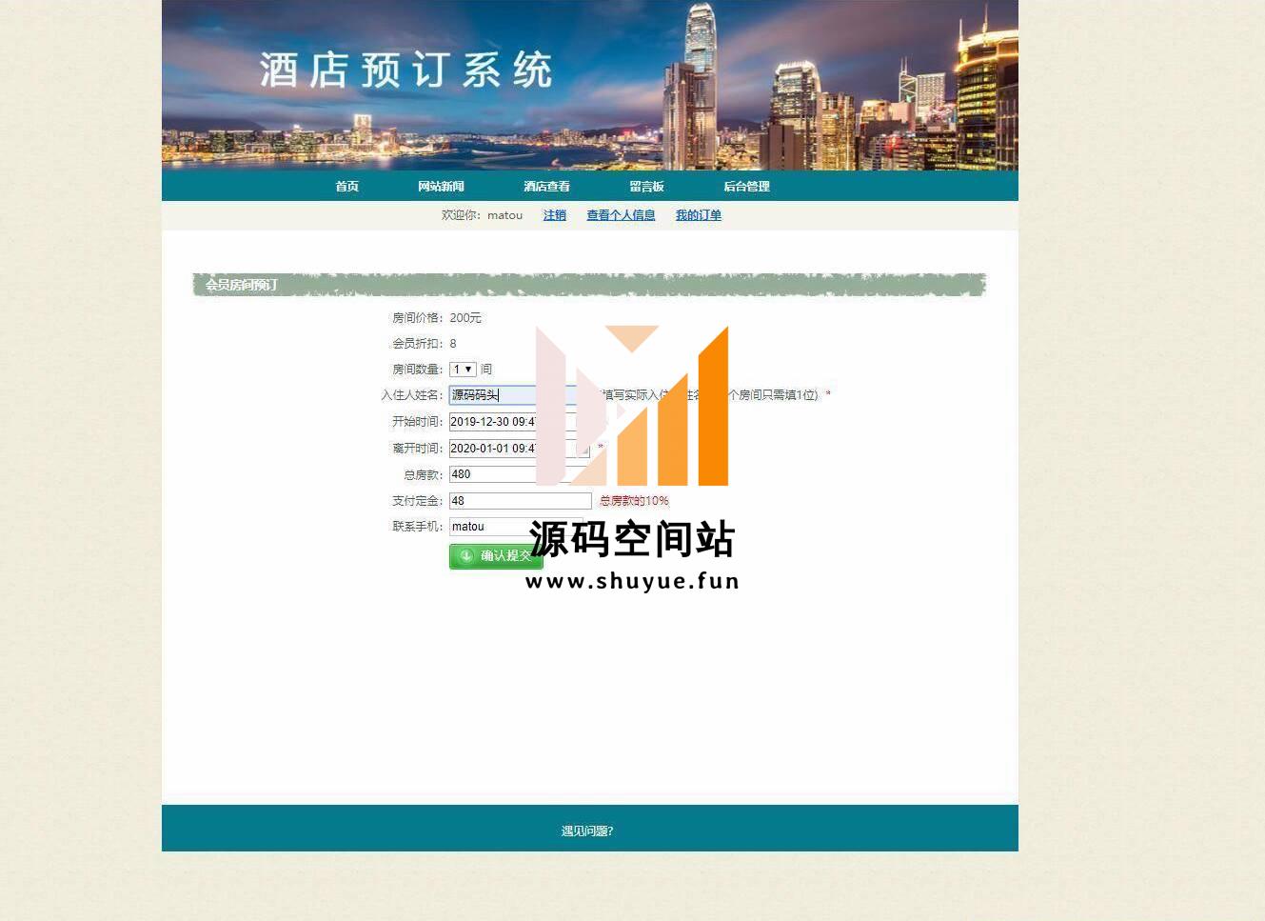
Task: Click the 遇见问题? footer link
Action: 587,831
